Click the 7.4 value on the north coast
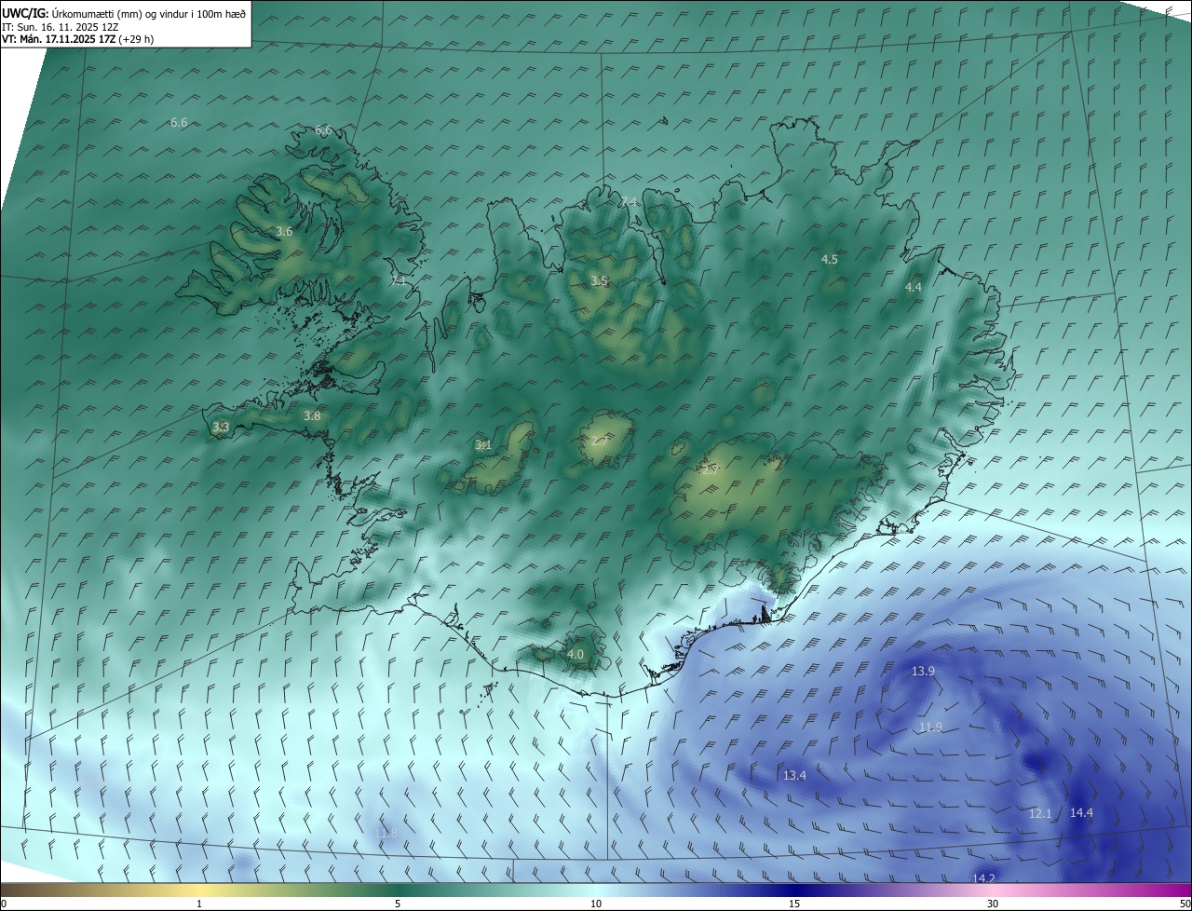 point(630,201)
